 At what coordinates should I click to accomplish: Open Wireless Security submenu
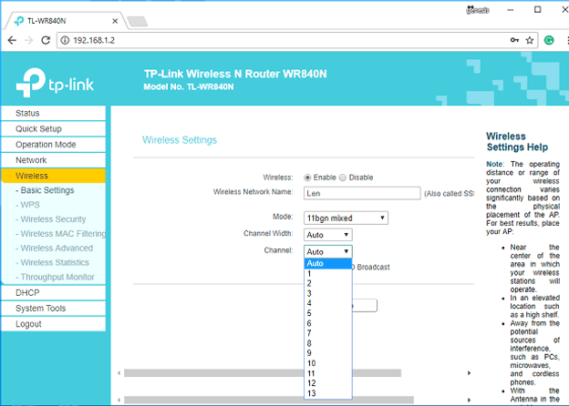click(50, 219)
